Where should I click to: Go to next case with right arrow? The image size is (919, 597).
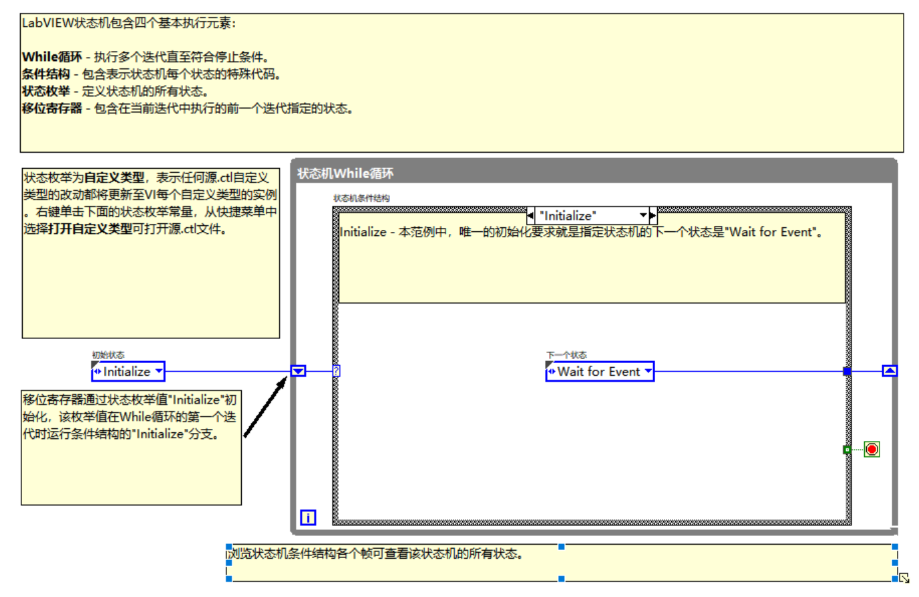(x=653, y=215)
